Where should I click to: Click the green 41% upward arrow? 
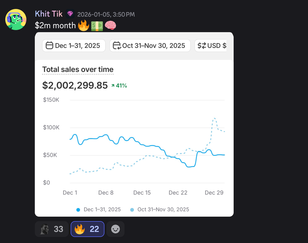point(113,86)
